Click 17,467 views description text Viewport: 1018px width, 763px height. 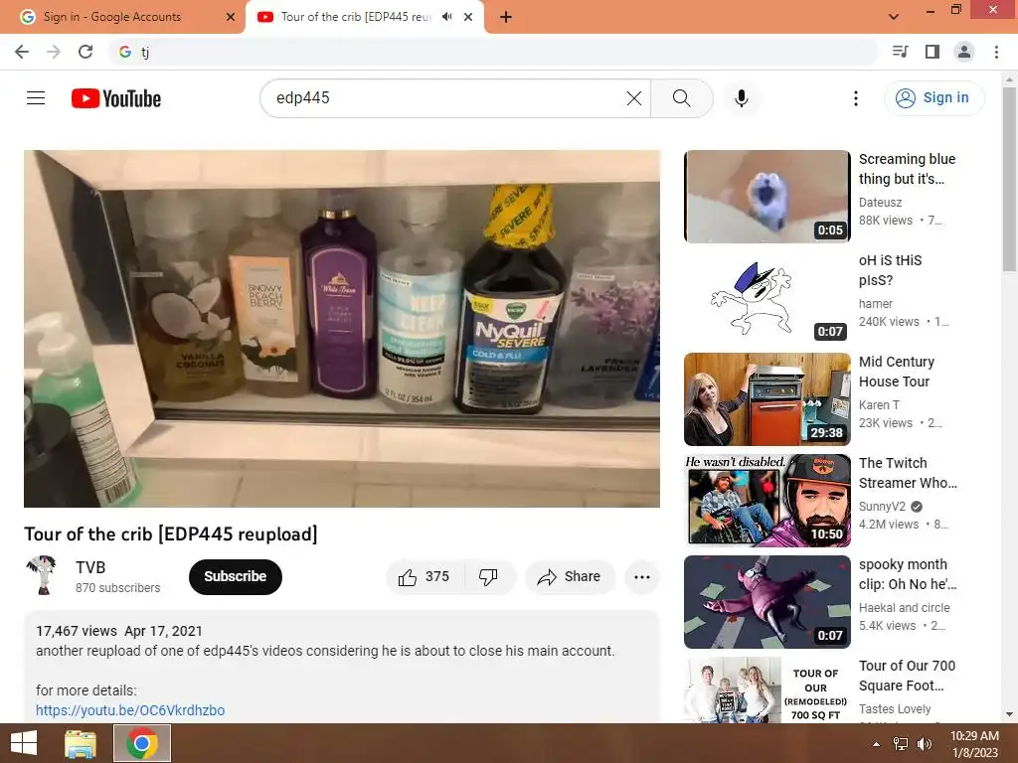click(x=76, y=631)
